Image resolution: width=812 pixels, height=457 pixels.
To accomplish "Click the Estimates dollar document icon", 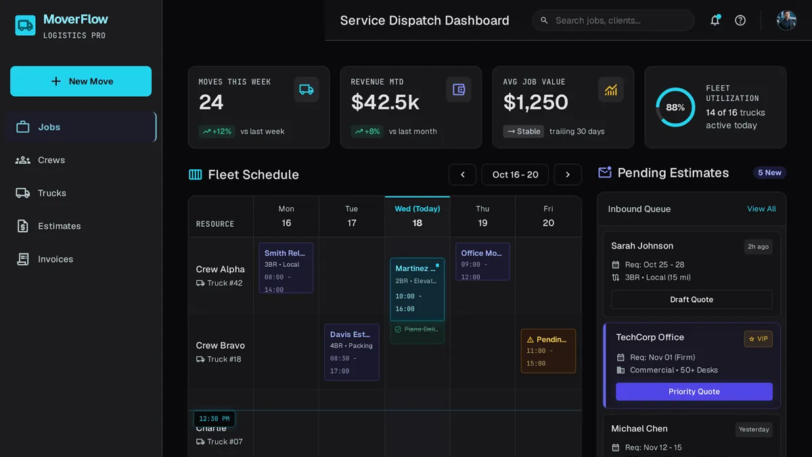I will (x=23, y=226).
